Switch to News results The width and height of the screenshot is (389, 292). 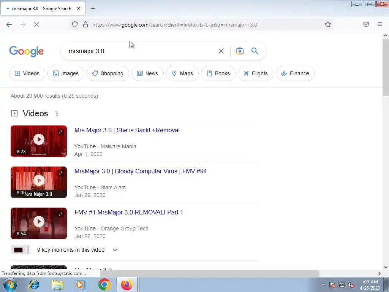(x=148, y=73)
